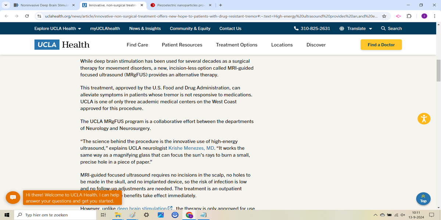Select the Innovative, non-surgical treatment tab
This screenshot has width=441, height=220.
coord(112,5)
